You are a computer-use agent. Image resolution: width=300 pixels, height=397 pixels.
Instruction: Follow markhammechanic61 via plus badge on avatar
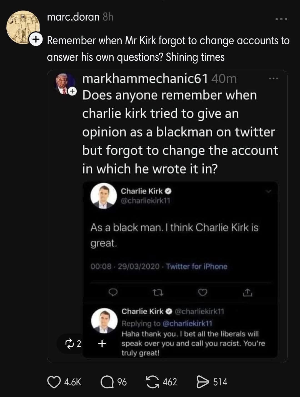pyautogui.click(x=72, y=91)
